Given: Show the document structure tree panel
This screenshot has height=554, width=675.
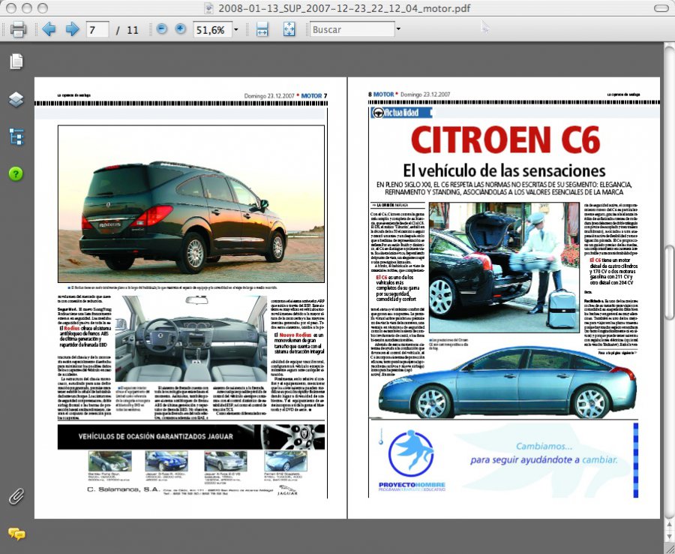Looking at the screenshot, I should click(x=16, y=137).
